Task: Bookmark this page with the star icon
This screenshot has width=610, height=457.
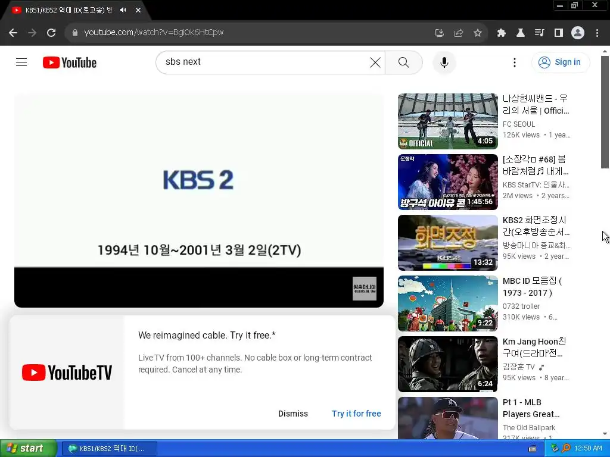Action: (478, 33)
